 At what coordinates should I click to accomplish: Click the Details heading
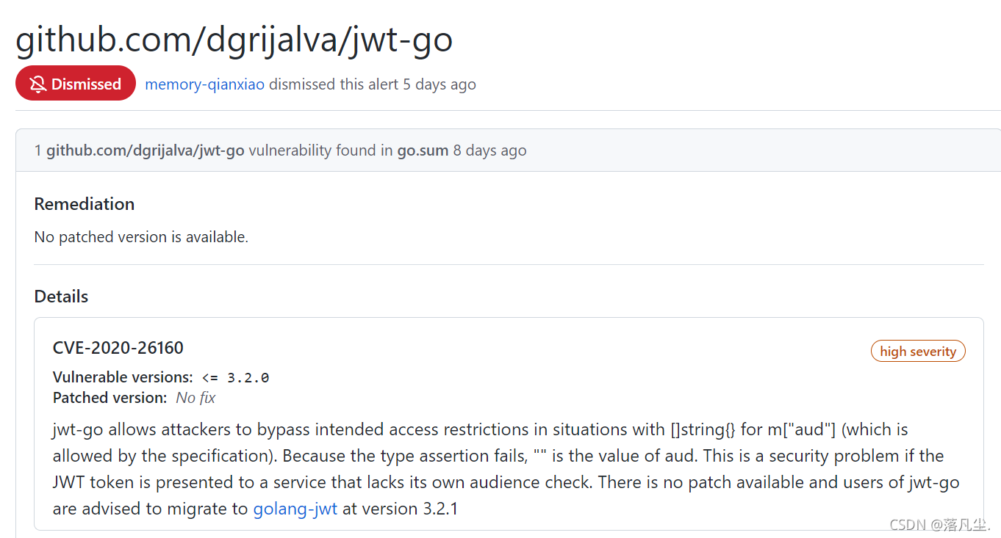61,297
